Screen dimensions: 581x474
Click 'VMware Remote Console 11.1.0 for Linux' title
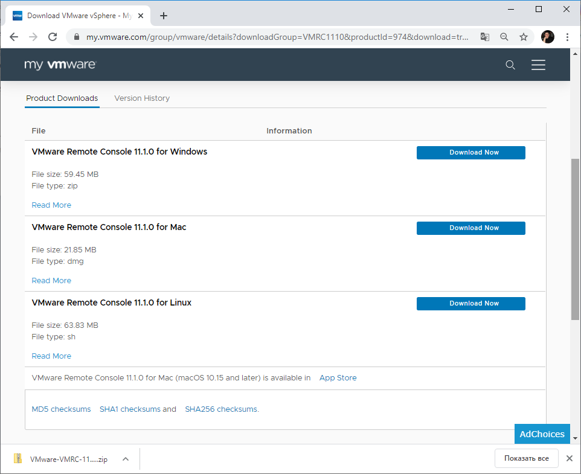pos(112,303)
